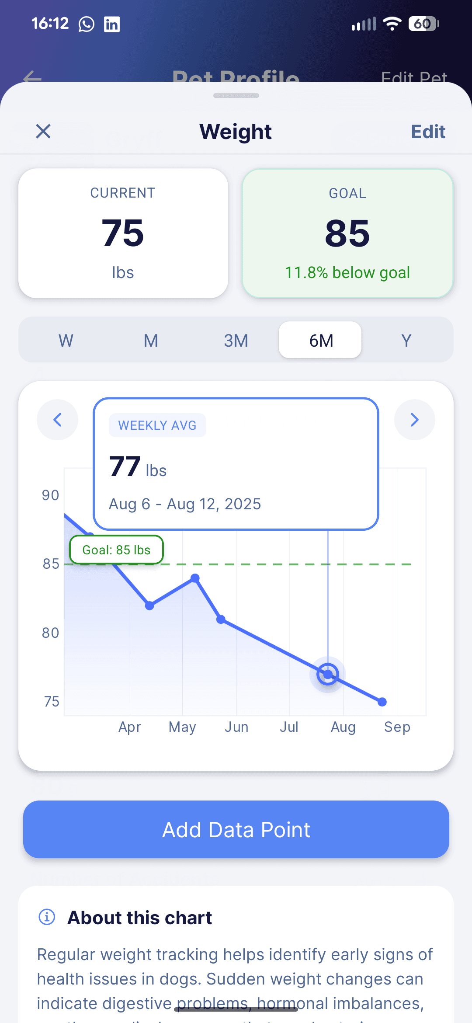Select the 6M time range
Screen dimensions: 472x1023
[320, 340]
